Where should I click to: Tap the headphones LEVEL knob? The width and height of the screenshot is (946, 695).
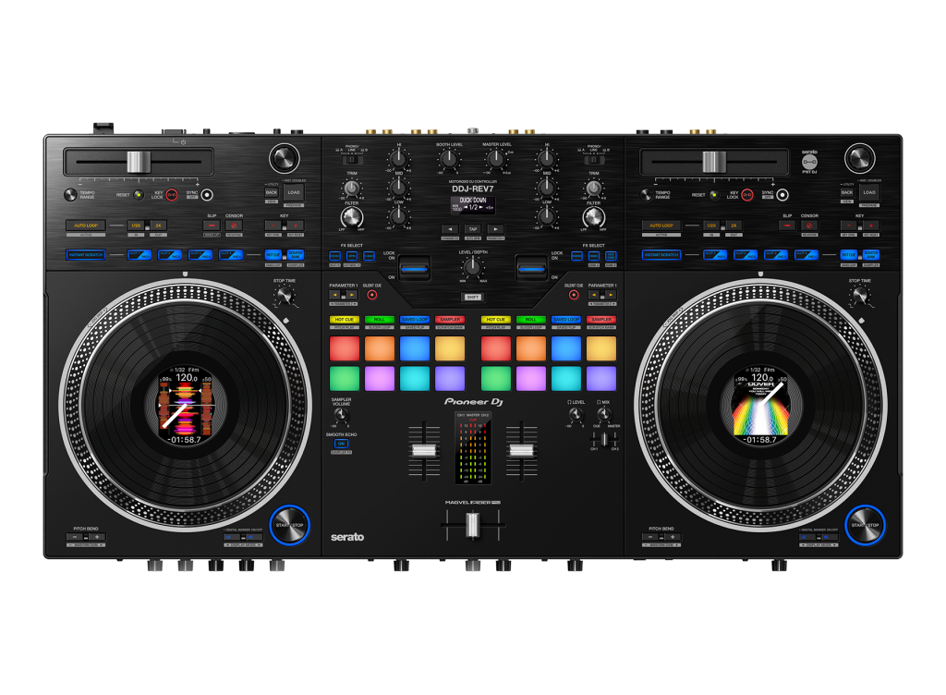(576, 414)
